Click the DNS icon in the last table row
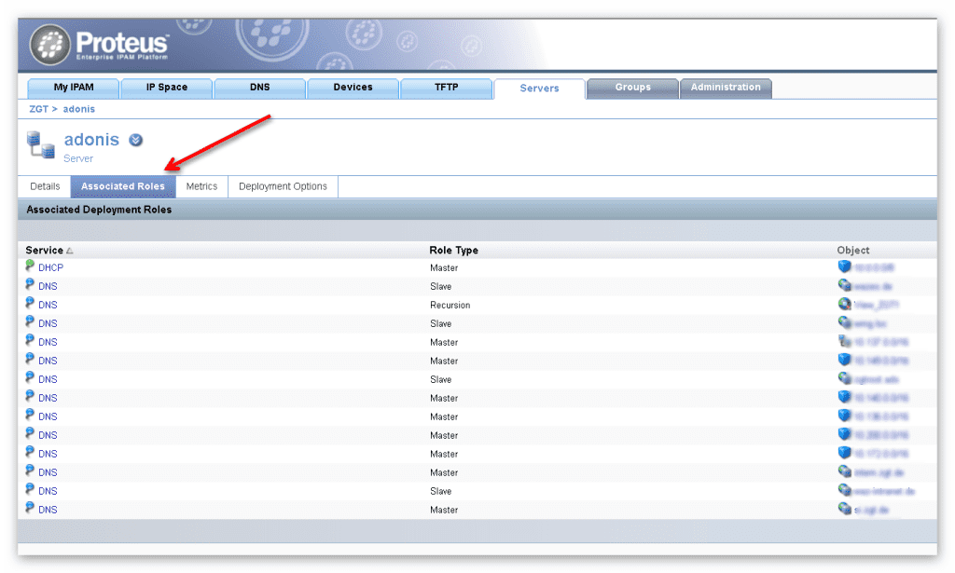 30,507
